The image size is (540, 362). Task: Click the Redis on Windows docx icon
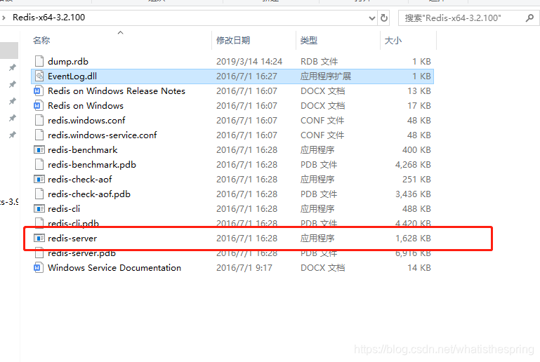39,106
